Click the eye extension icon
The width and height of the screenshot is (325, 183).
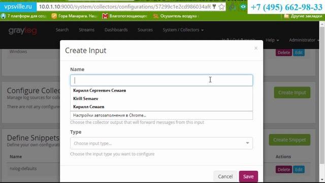coord(243,7)
